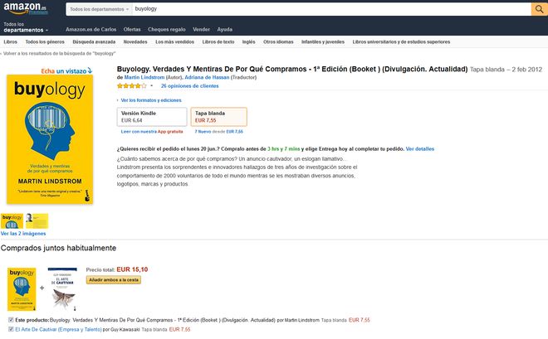
Task: Open the Ofertas menu item
Action: point(132,29)
